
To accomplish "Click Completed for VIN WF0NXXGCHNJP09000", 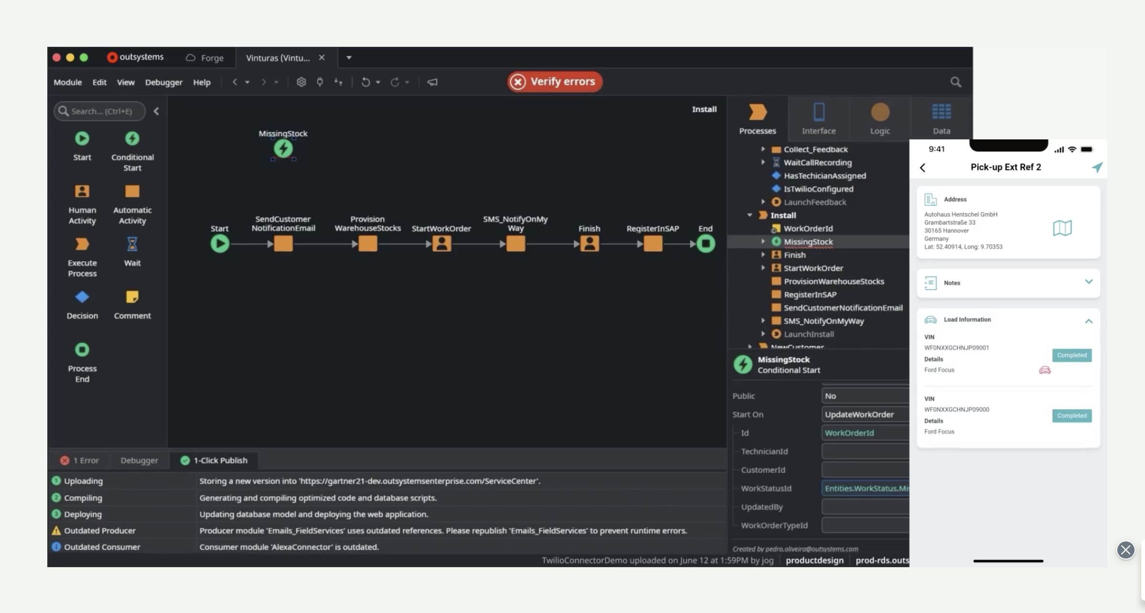I will (1072, 416).
